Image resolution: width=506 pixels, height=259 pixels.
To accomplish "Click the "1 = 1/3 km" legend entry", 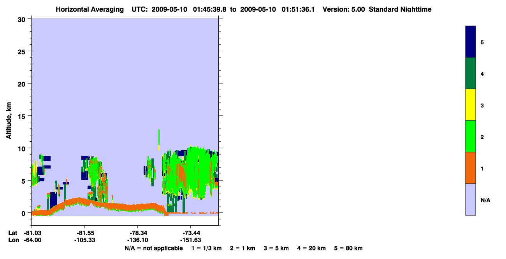I will 207,248.
